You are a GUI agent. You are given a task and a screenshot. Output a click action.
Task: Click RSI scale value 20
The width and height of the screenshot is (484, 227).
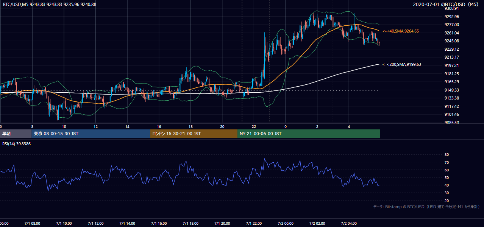tap(447, 201)
